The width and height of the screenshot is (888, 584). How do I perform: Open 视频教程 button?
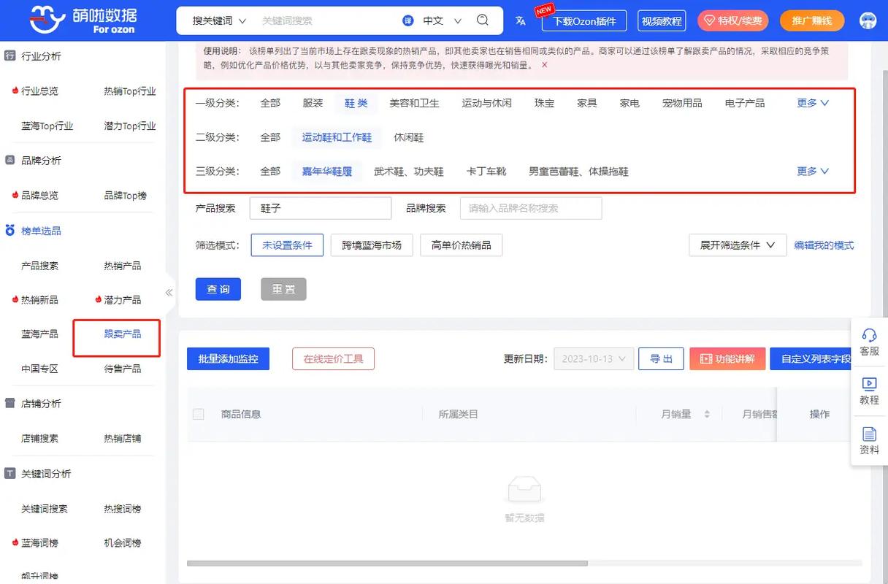click(x=662, y=20)
